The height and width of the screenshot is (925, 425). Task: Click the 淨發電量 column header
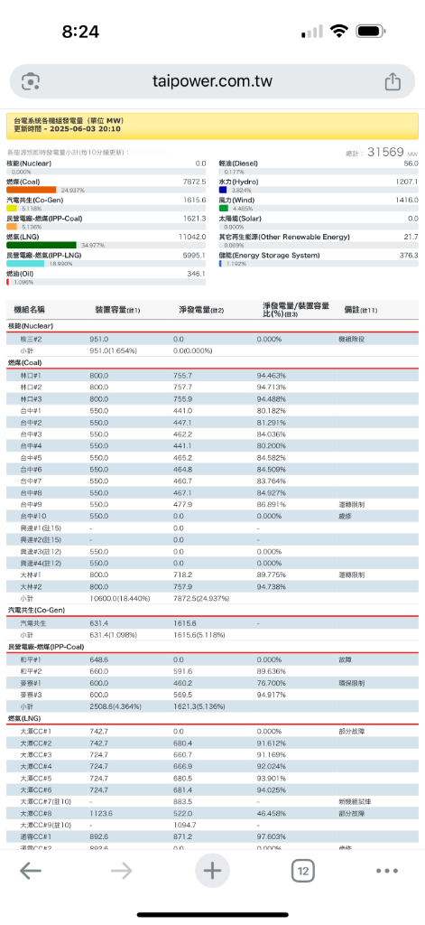click(201, 310)
